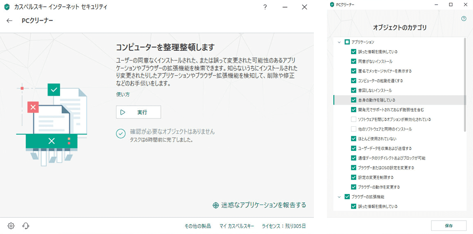This screenshot has height=234, width=473.
Task: Uncheck コンピューターの起動を遅くする
Action: [354, 81]
